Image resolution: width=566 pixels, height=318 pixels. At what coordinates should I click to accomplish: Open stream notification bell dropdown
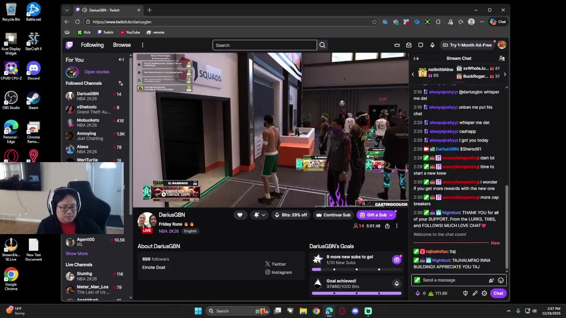coord(260,215)
